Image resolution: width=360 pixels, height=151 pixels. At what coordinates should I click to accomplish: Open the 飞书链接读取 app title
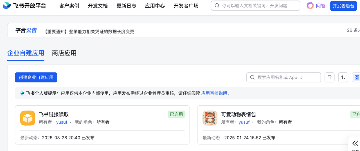(x=54, y=115)
